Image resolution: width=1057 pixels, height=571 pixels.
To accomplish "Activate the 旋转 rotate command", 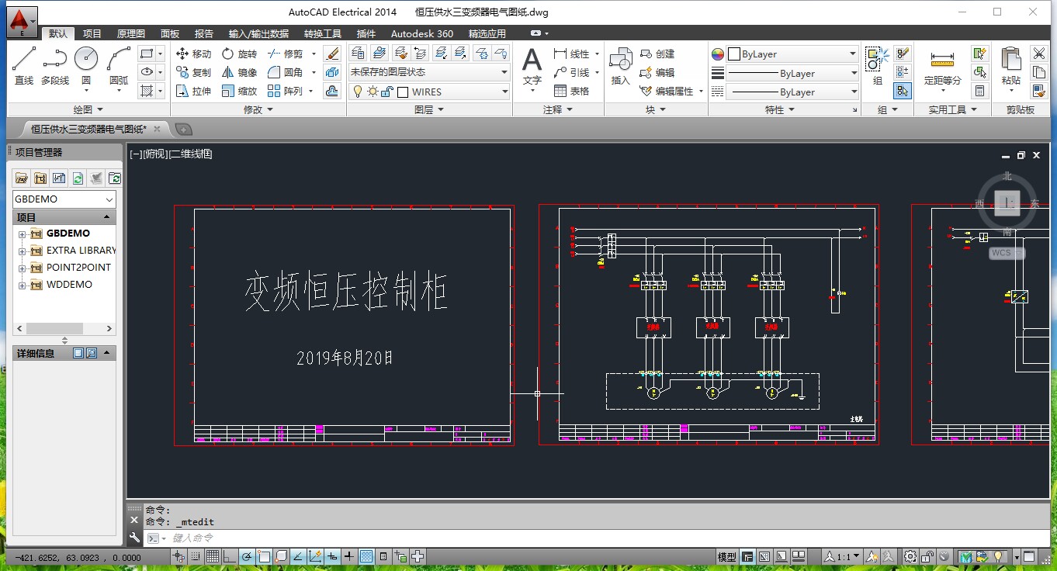I will tap(239, 54).
